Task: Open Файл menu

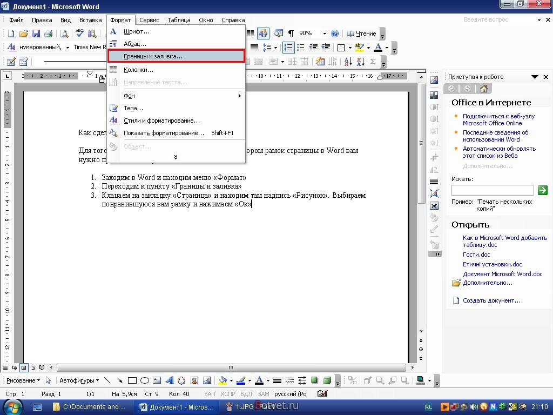Action: coord(16,20)
